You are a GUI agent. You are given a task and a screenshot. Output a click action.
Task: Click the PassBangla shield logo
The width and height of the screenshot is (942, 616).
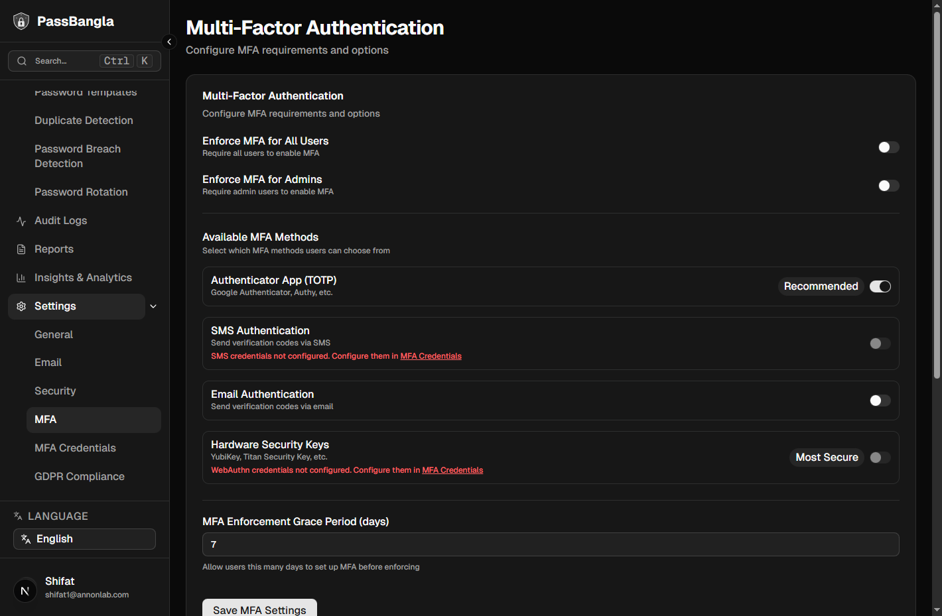tap(21, 21)
